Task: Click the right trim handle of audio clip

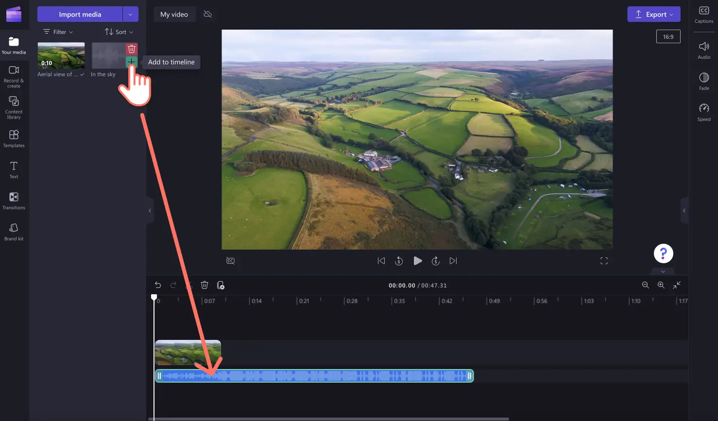Action: click(469, 376)
